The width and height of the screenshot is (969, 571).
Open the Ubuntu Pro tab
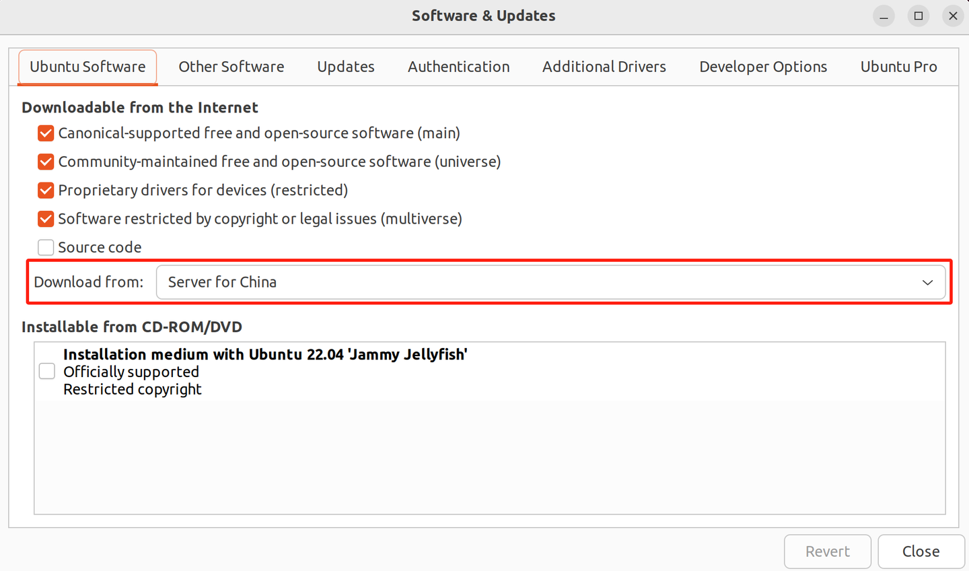(x=899, y=67)
